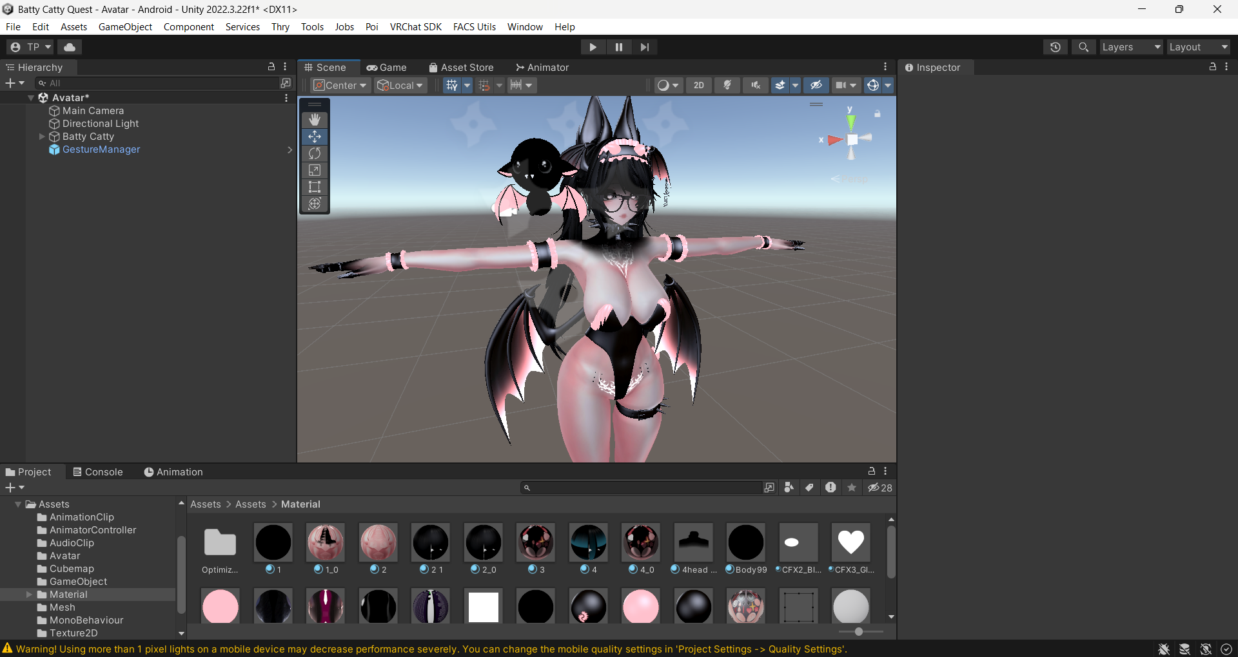Open the global Search magnifier

point(1084,47)
